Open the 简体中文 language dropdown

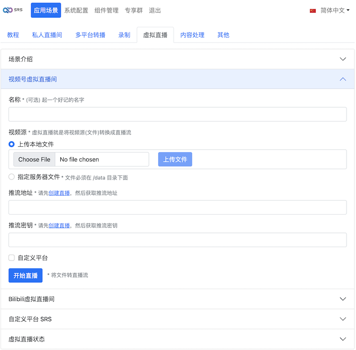(x=335, y=10)
